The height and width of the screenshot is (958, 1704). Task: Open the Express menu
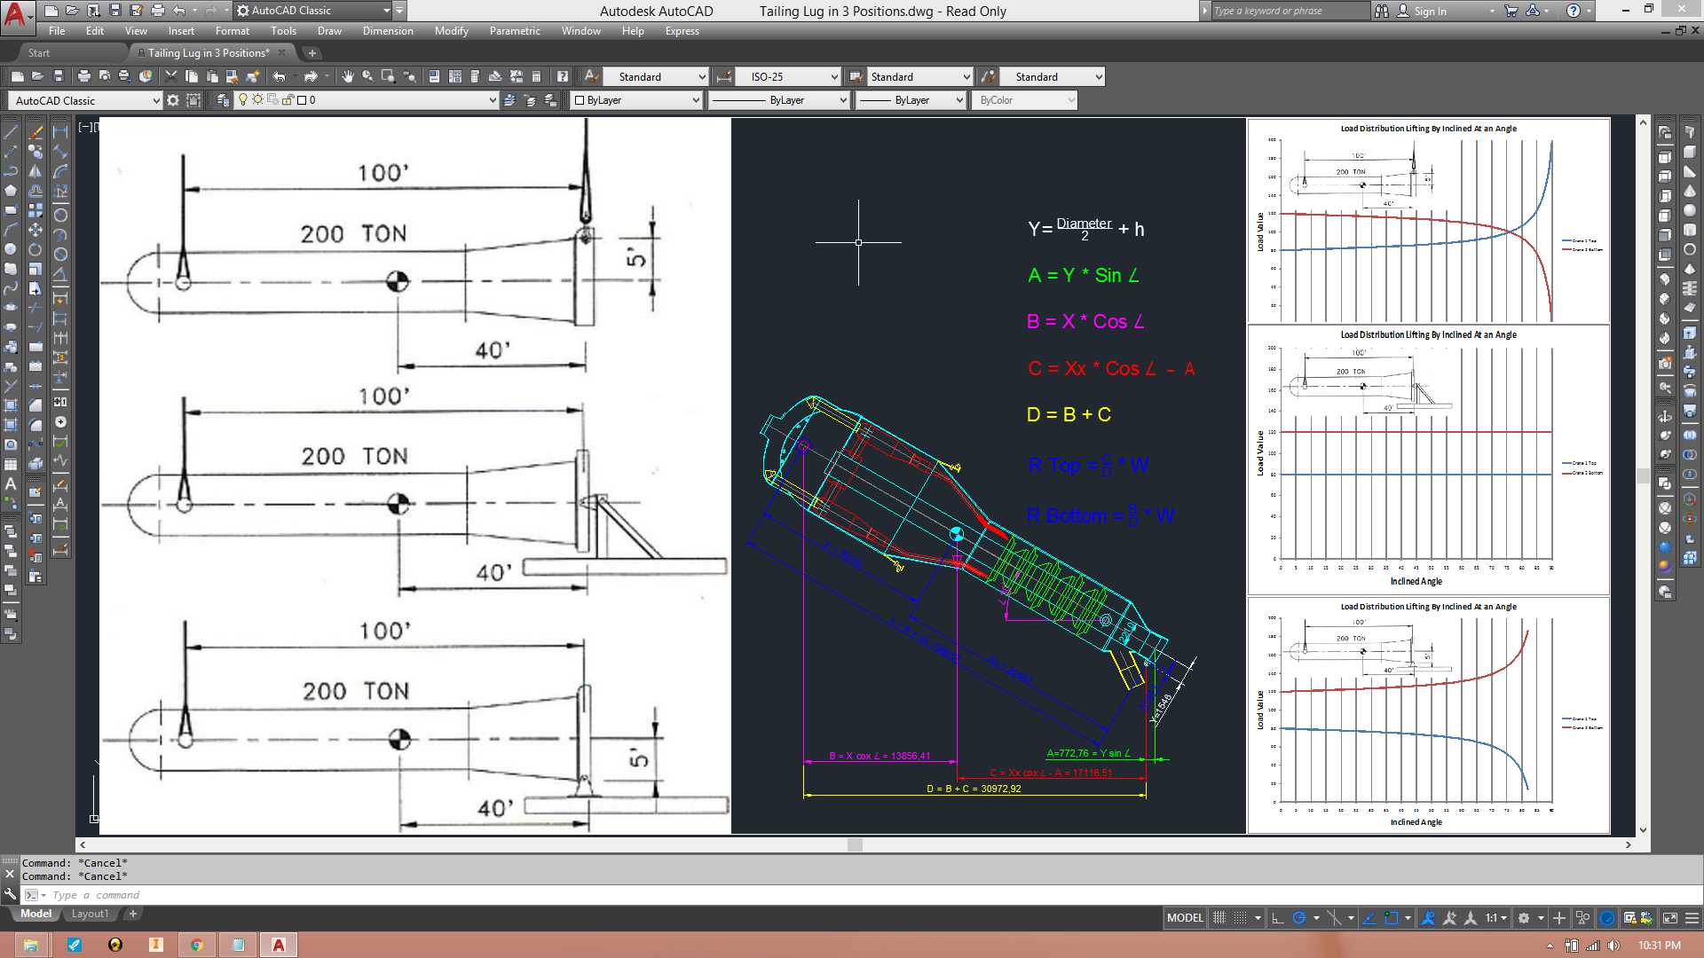pyautogui.click(x=682, y=31)
